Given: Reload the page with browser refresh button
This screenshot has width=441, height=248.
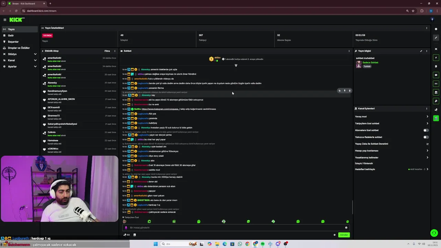Looking at the screenshot, I should click(x=16, y=11).
